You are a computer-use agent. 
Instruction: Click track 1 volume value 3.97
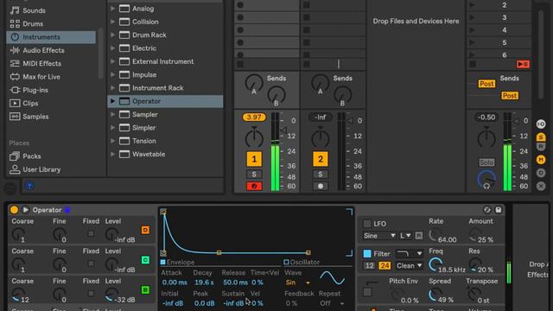254,117
